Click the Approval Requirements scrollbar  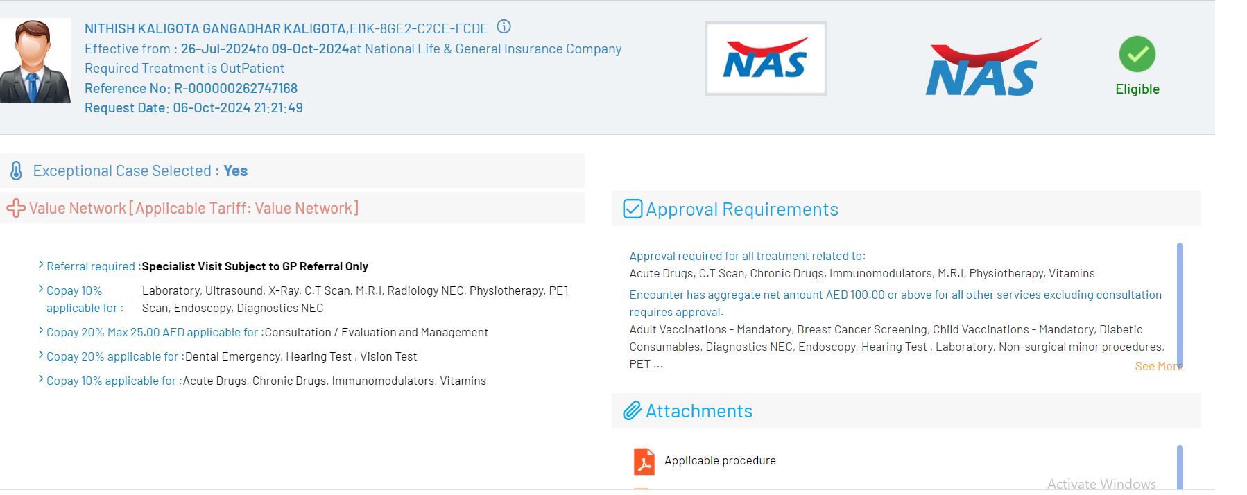click(x=1180, y=305)
